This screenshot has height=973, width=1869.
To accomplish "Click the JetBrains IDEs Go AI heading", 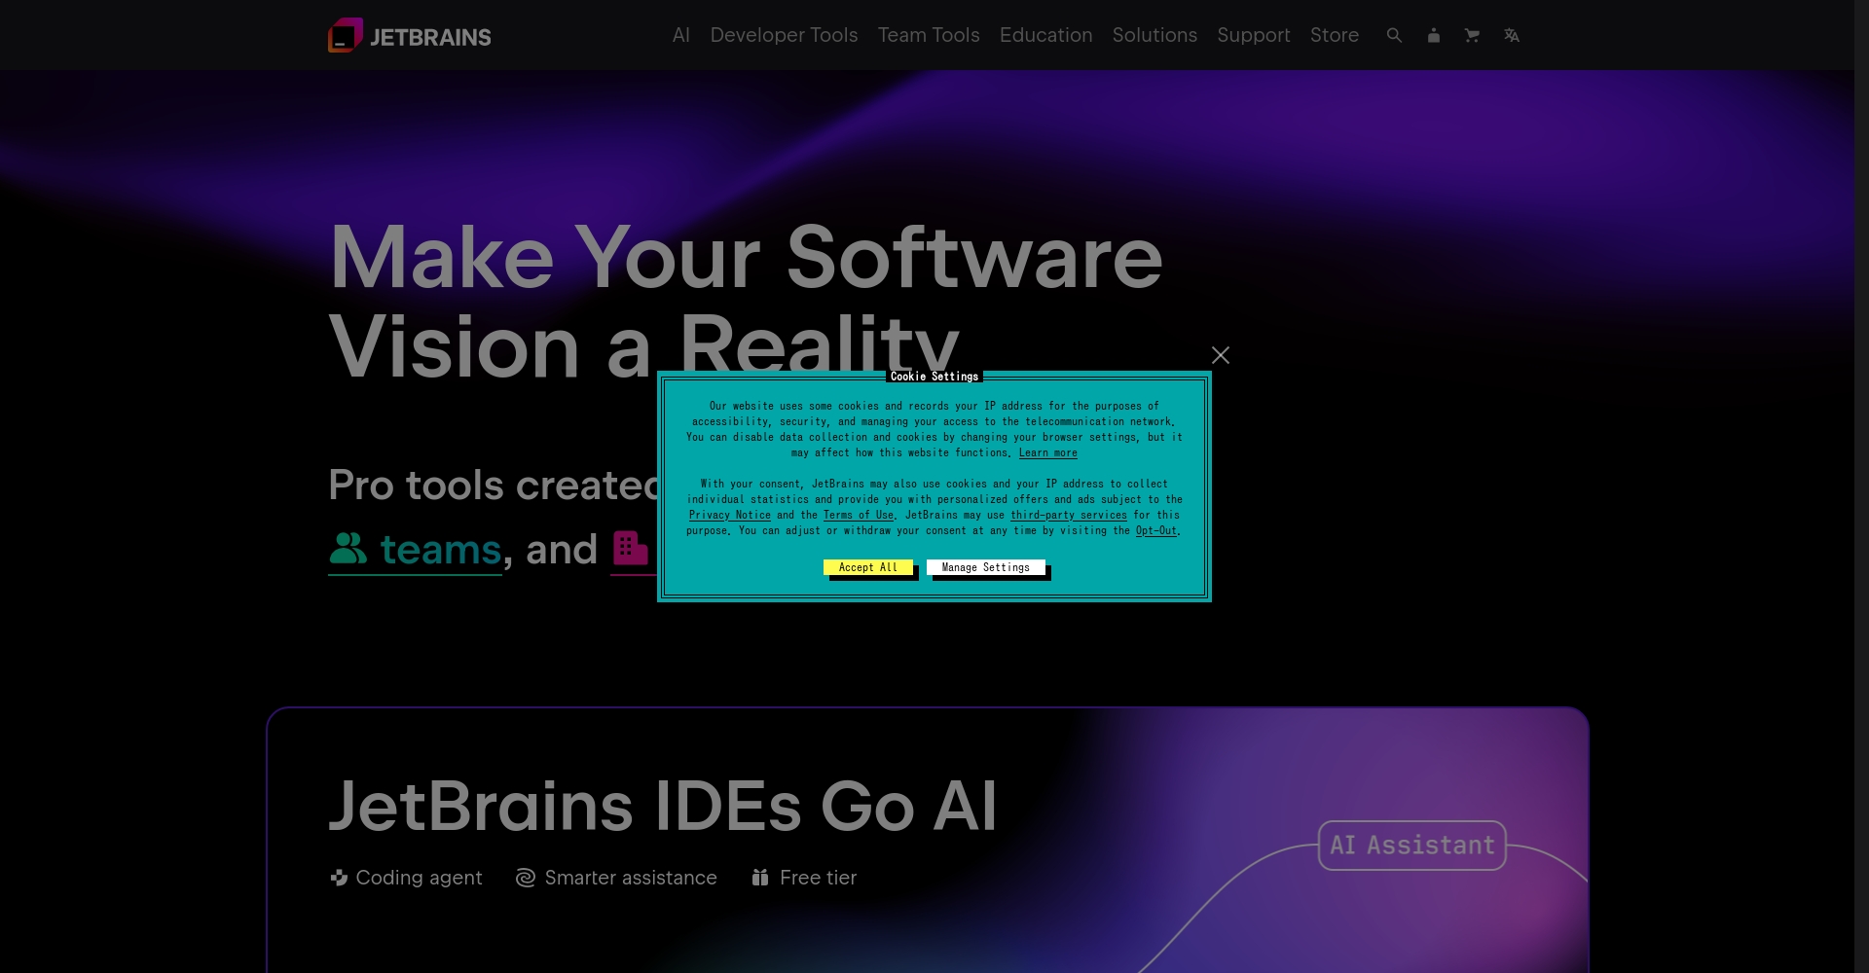I will tap(663, 807).
